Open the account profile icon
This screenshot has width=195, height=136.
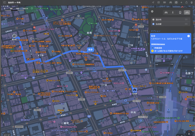point(192,2)
